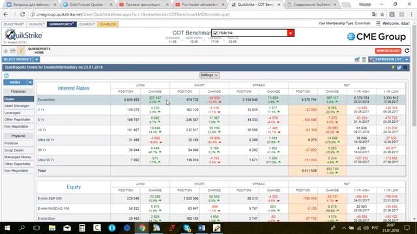Open the Select Product dropdown arrow
Screen dimensions: 417x234
pos(36,59)
